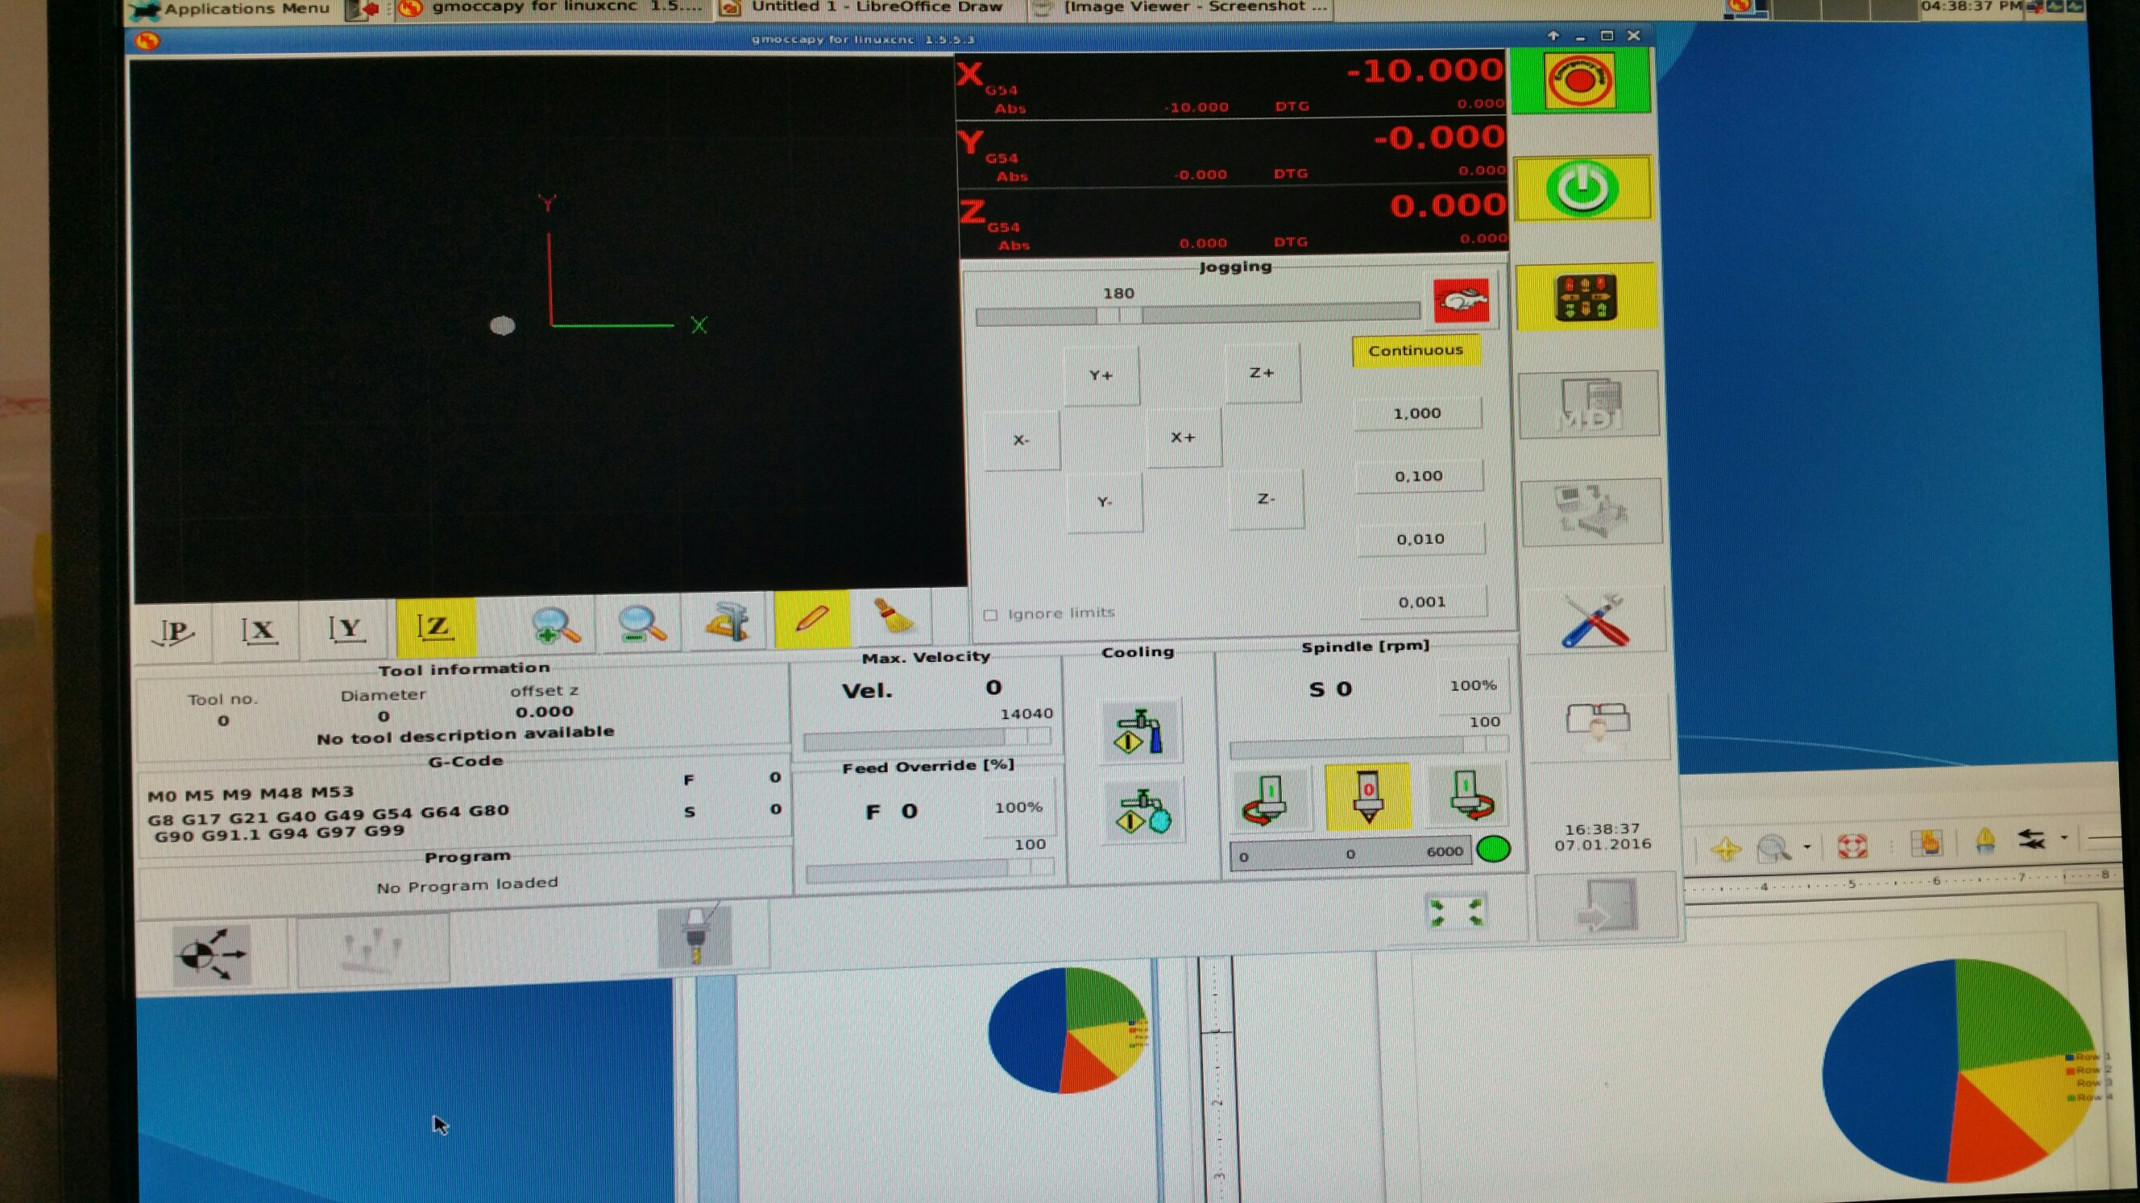Select X view in preview

259,630
